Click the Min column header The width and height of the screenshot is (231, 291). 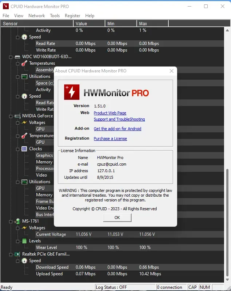click(x=121, y=23)
